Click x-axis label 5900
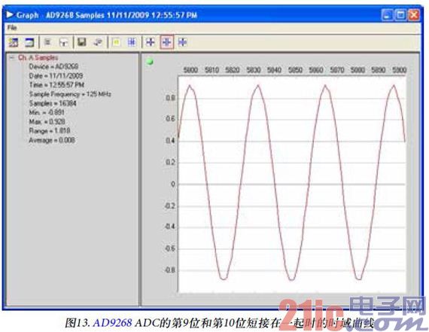The image size is (429, 332). (399, 70)
